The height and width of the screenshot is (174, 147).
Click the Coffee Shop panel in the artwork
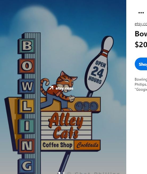pos(57,145)
